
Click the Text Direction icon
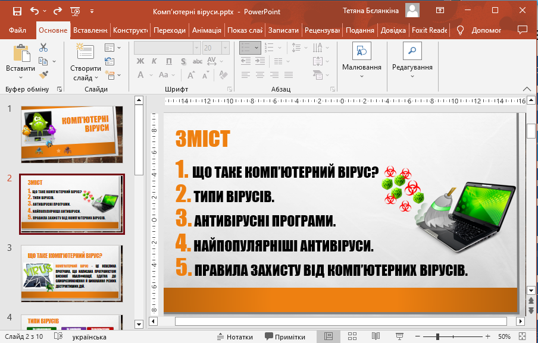(318, 48)
